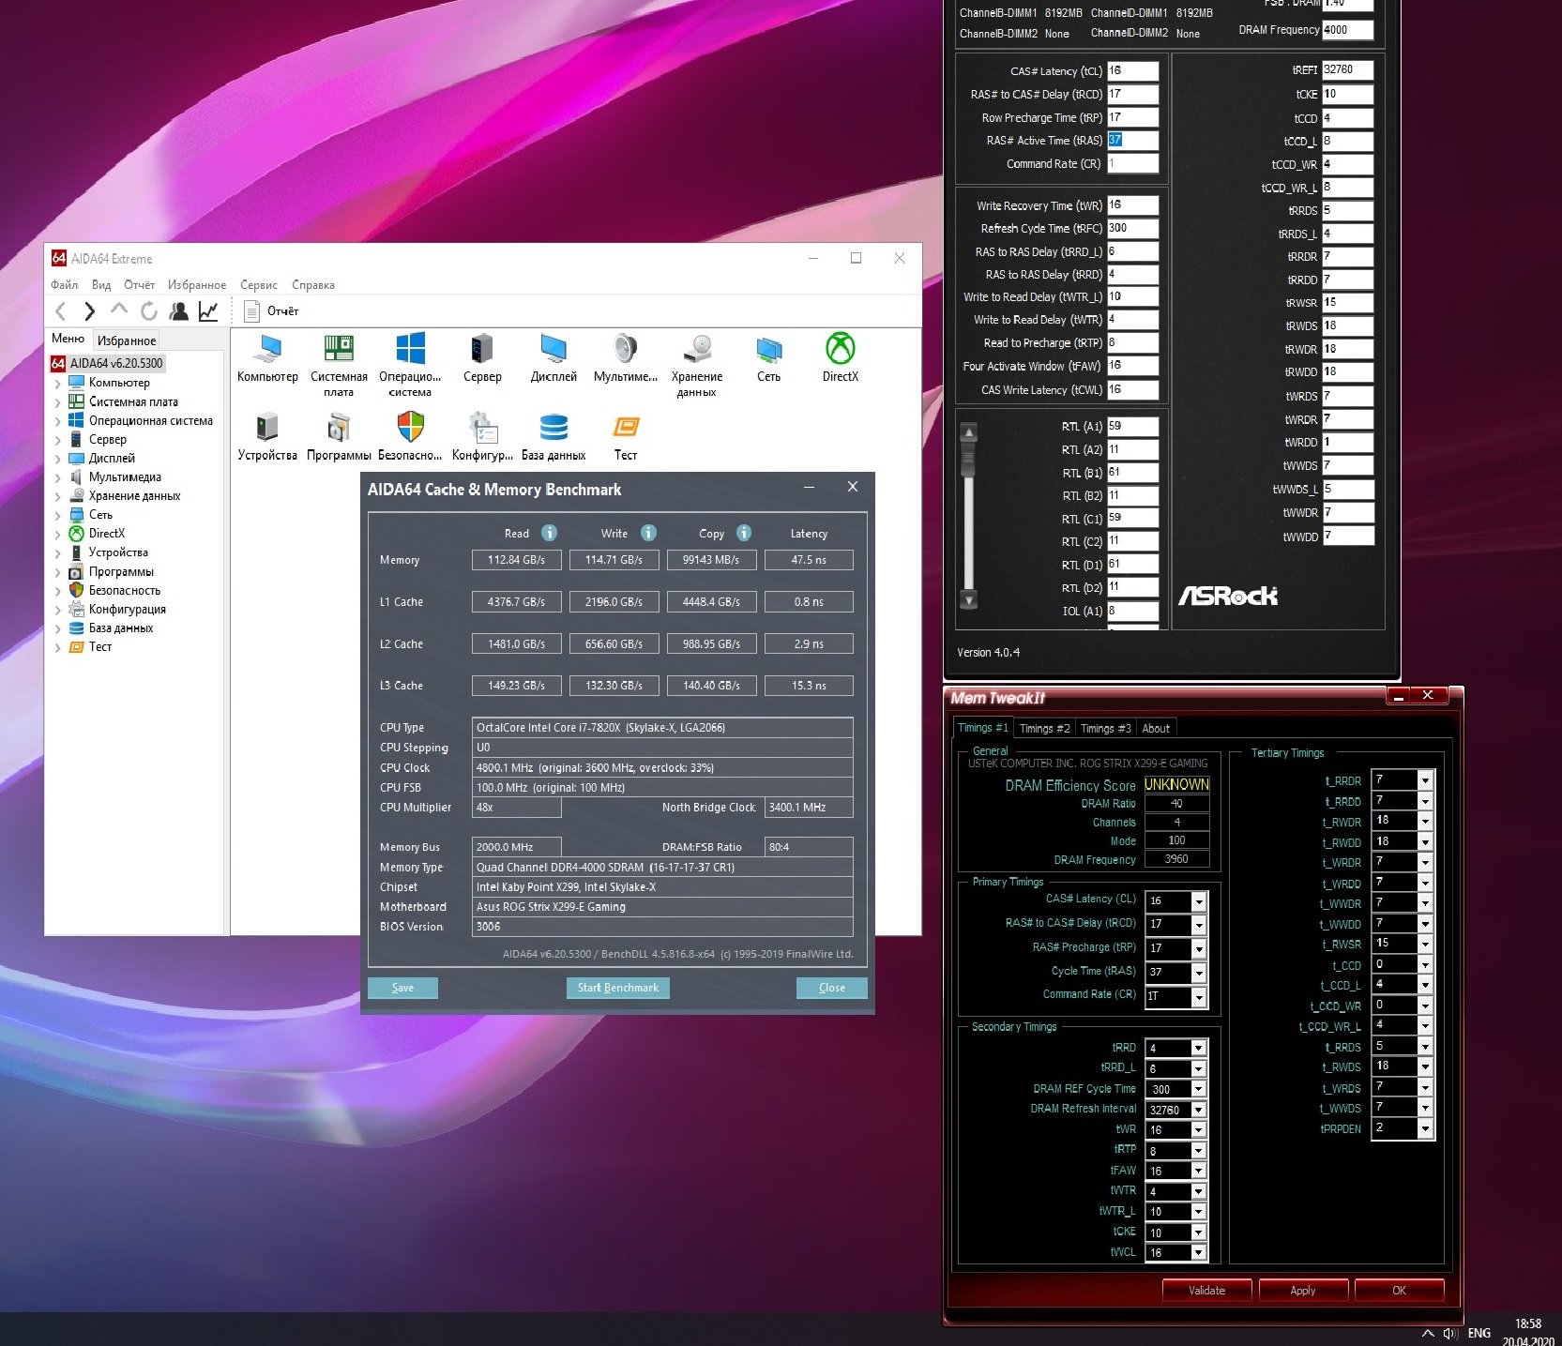1562x1346 pixels.
Task: Expand the Мультимедиа tree node
Action: point(57,477)
